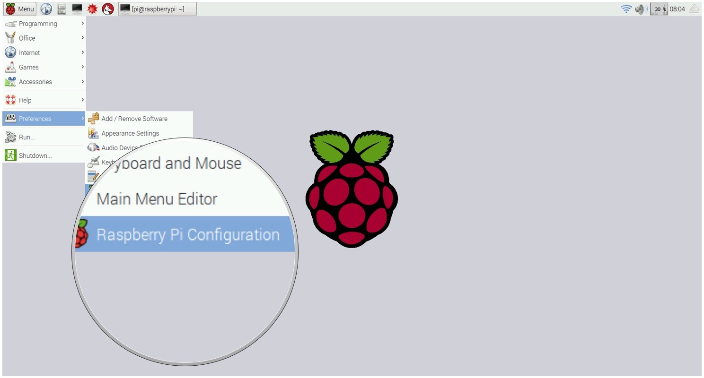This screenshot has height=378, width=704.
Task: Click the CPU usage monitor showing 30%
Action: coord(658,9)
